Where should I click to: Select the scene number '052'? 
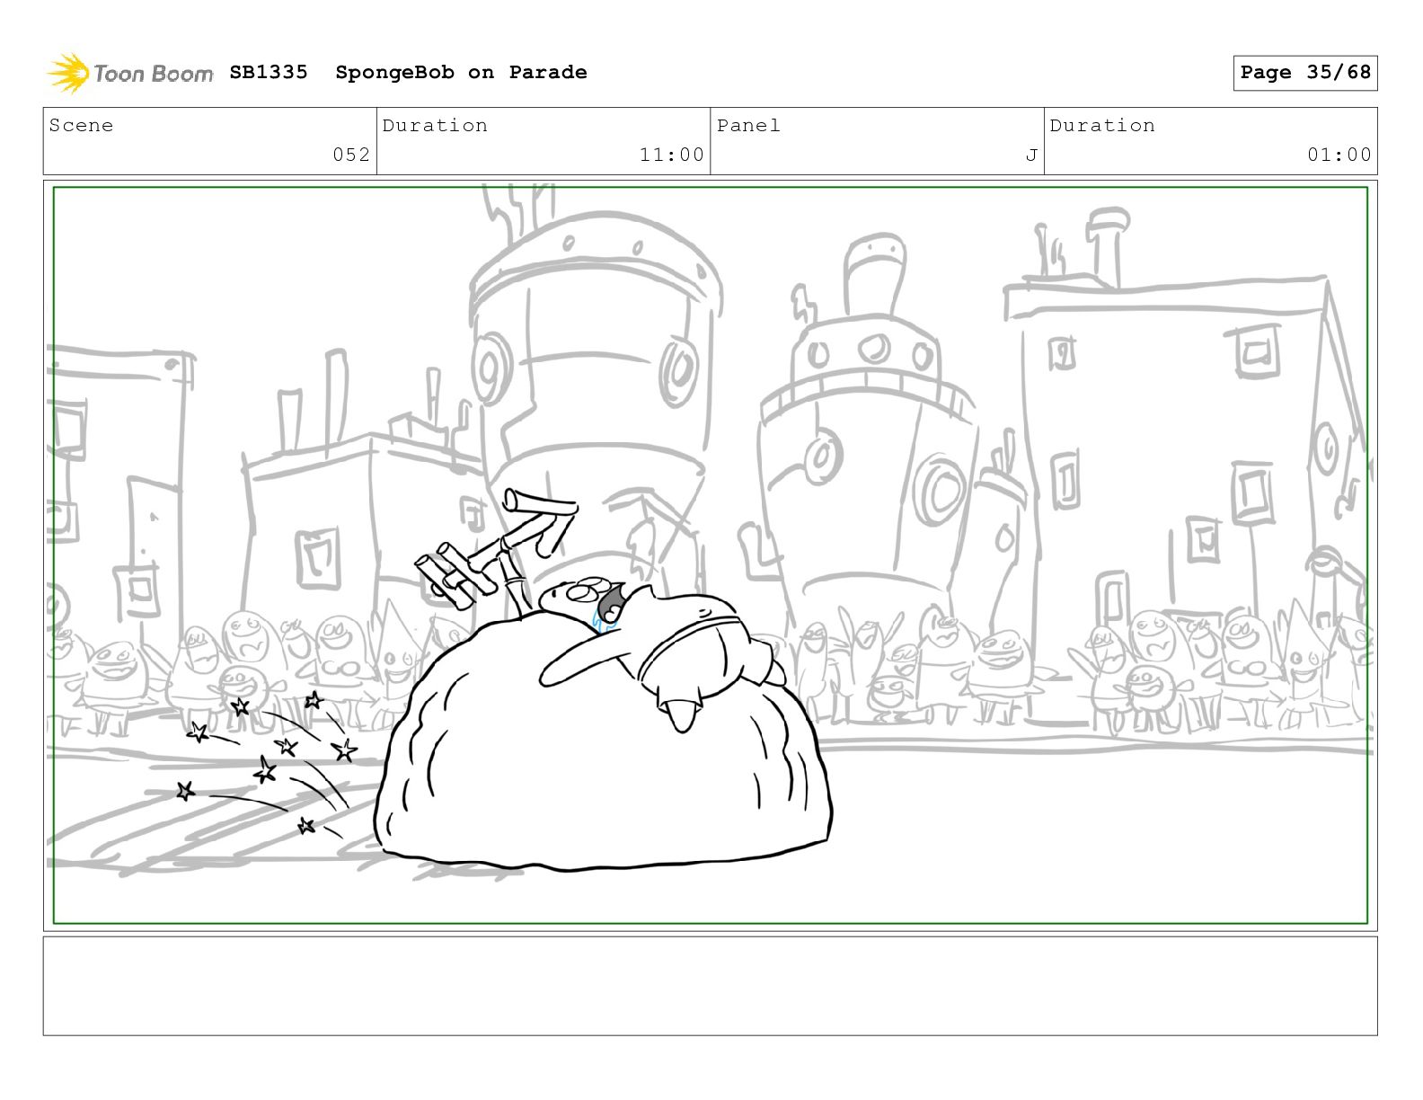(x=351, y=155)
